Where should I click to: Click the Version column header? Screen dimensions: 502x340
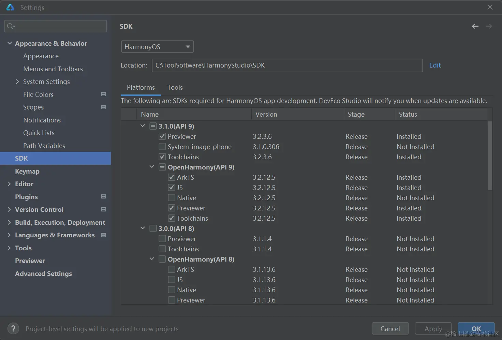(x=297, y=114)
